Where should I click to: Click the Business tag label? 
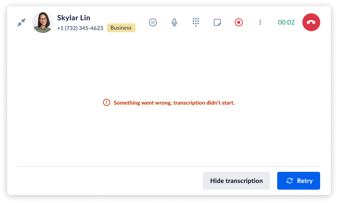[121, 28]
